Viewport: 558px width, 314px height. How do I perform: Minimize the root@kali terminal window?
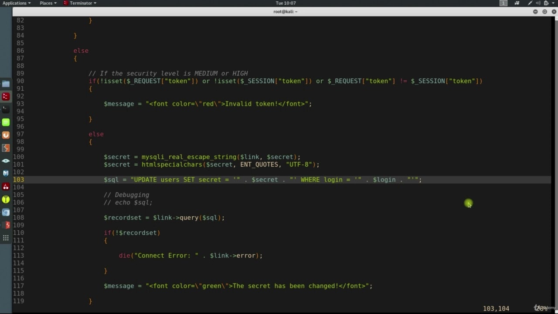(x=535, y=12)
